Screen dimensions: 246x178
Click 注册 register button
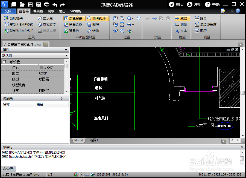(x=194, y=4)
